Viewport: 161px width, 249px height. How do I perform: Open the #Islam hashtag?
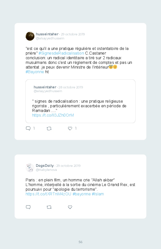[98, 194]
